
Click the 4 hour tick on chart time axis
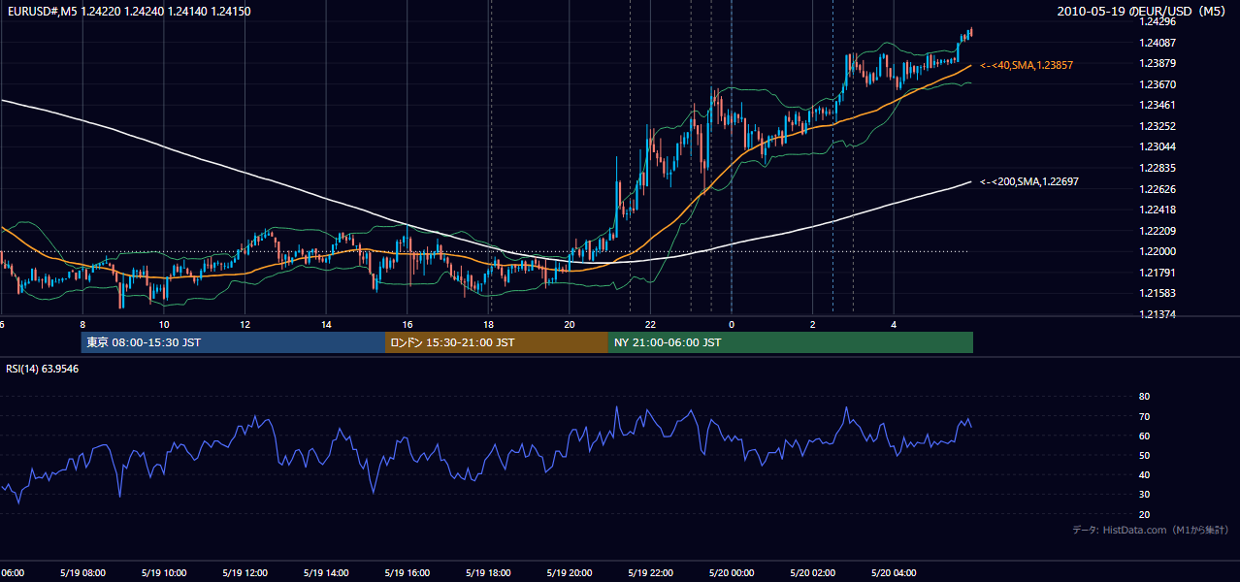point(895,324)
